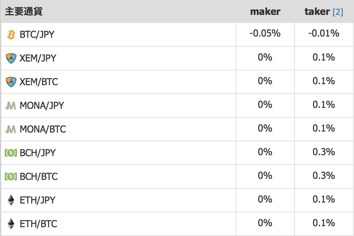Click the 主要通貨 column header
This screenshot has height=236, width=354.
coord(24,11)
